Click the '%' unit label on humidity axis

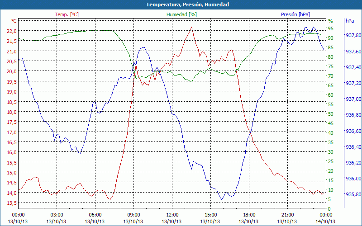(331, 21)
